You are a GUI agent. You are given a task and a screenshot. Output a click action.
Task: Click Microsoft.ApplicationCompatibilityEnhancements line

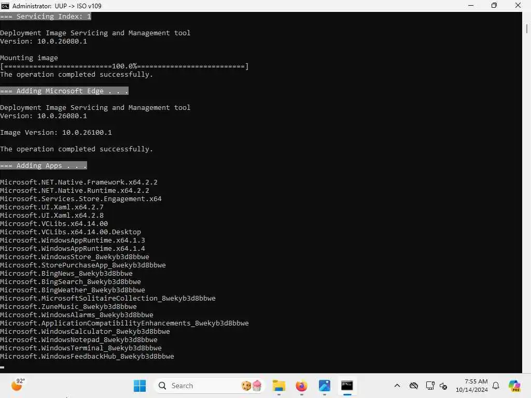pos(124,323)
